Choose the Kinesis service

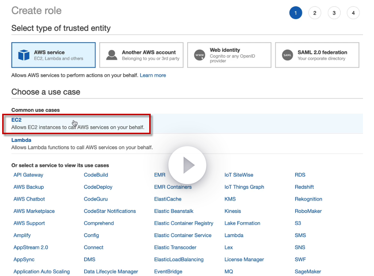232,211
